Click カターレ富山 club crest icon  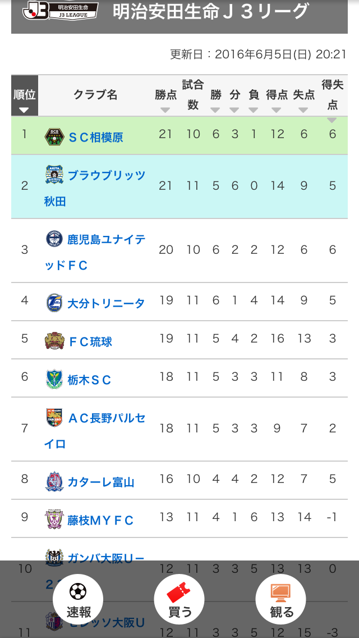pyautogui.click(x=54, y=481)
